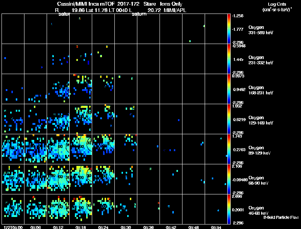Click the Oxygen 89-129 keV label
The image size is (301, 229).
click(260, 150)
